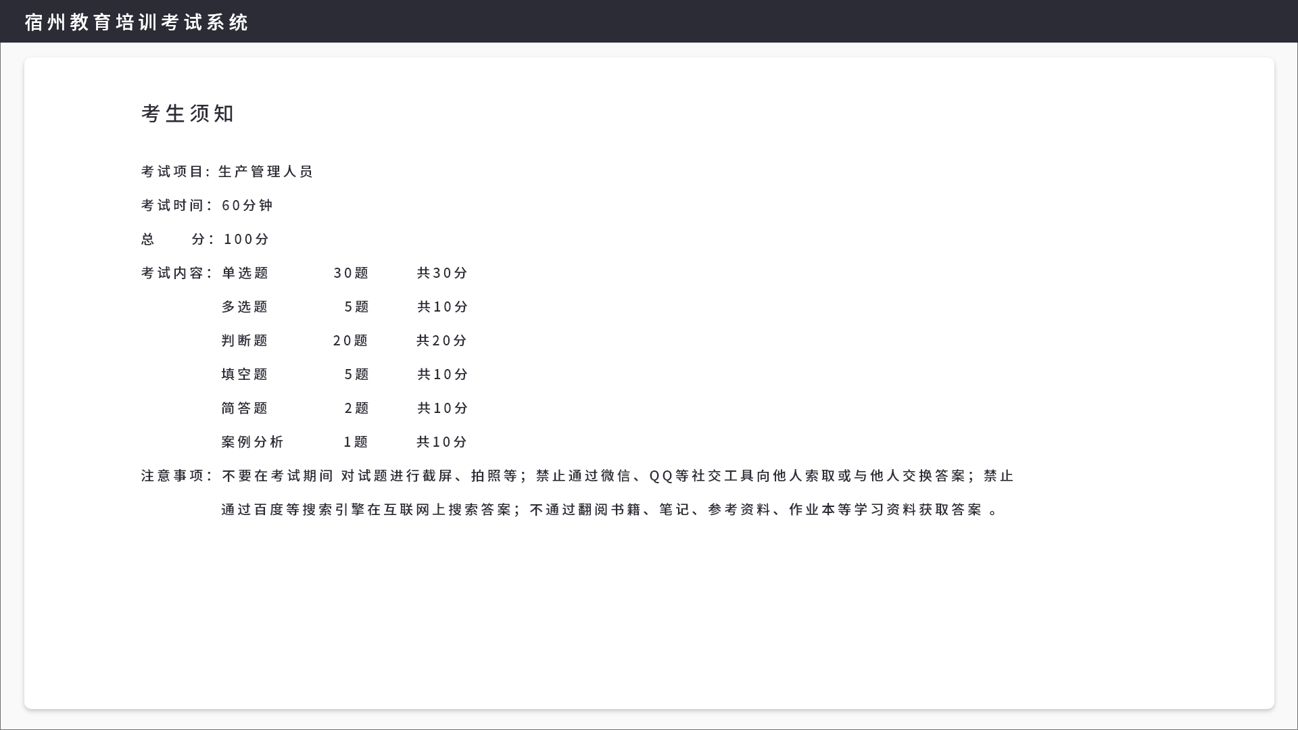Click the 填空题 row label
This screenshot has height=730, width=1298.
click(x=245, y=374)
